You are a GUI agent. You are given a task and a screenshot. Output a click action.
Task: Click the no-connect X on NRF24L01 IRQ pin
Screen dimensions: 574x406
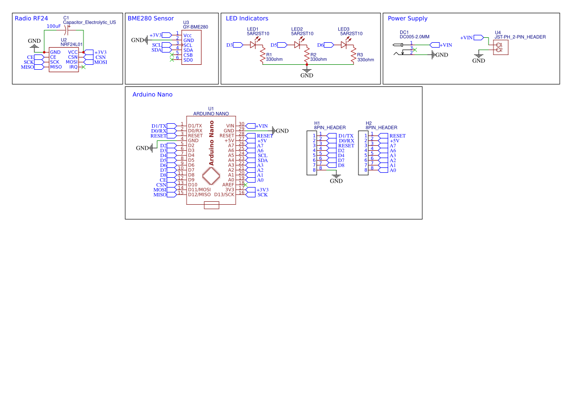pos(83,67)
